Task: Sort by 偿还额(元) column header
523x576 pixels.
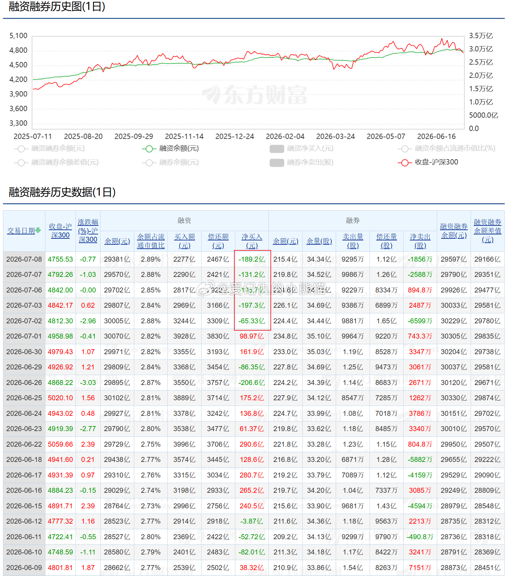Action: 218,241
